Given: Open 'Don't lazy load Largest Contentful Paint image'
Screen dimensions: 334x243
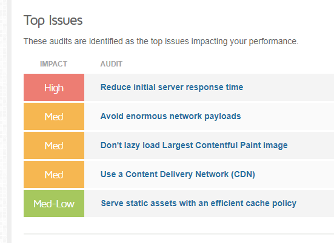Looking at the screenshot, I should pyautogui.click(x=194, y=146).
